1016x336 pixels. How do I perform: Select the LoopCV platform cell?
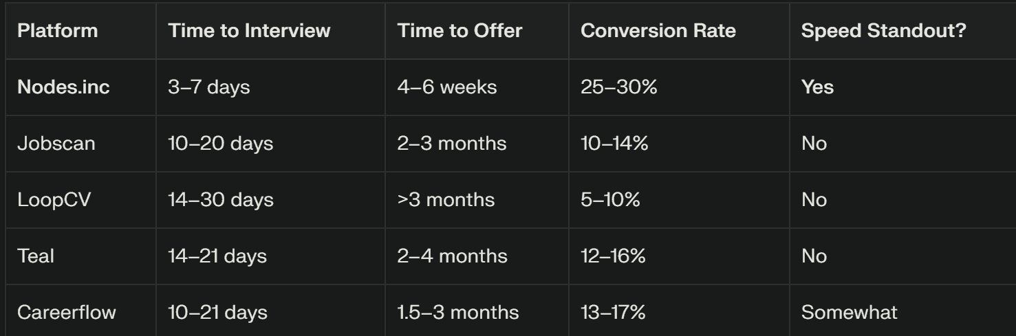pyautogui.click(x=54, y=200)
